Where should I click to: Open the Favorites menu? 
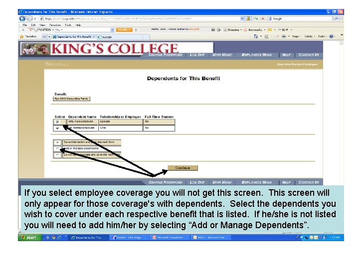tap(55, 25)
